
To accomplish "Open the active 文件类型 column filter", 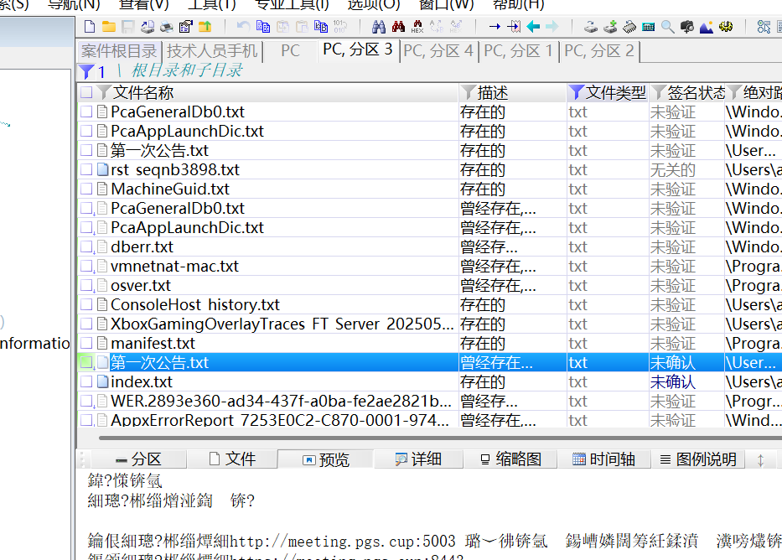I will click(576, 92).
